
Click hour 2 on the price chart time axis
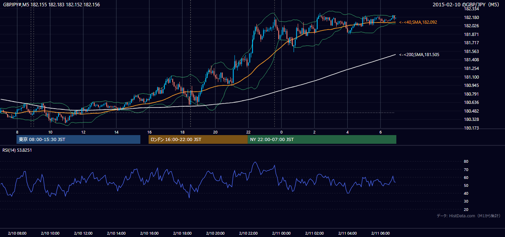(x=314, y=132)
